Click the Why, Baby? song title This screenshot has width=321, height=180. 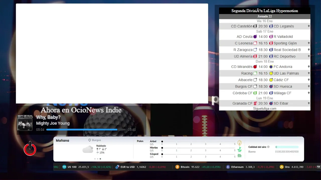tap(48, 117)
